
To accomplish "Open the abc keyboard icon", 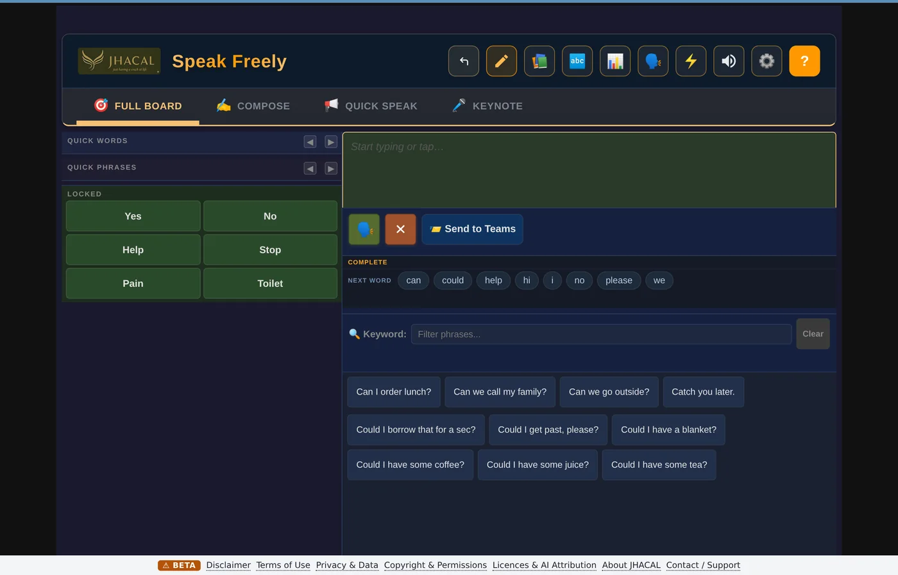I will (577, 61).
